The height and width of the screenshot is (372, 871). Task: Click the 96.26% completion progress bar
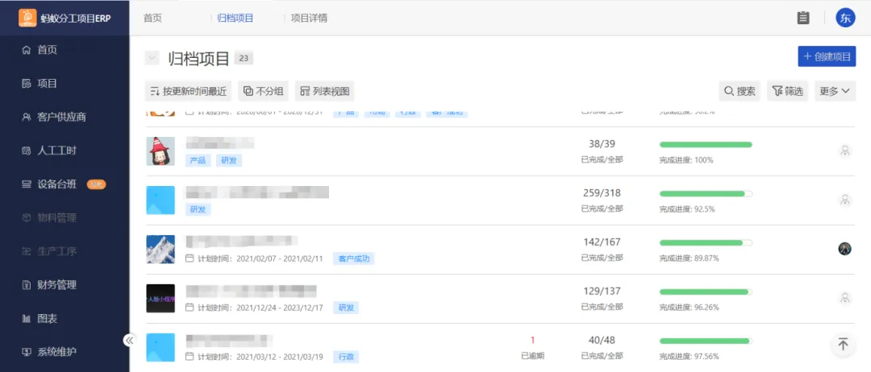tap(706, 291)
